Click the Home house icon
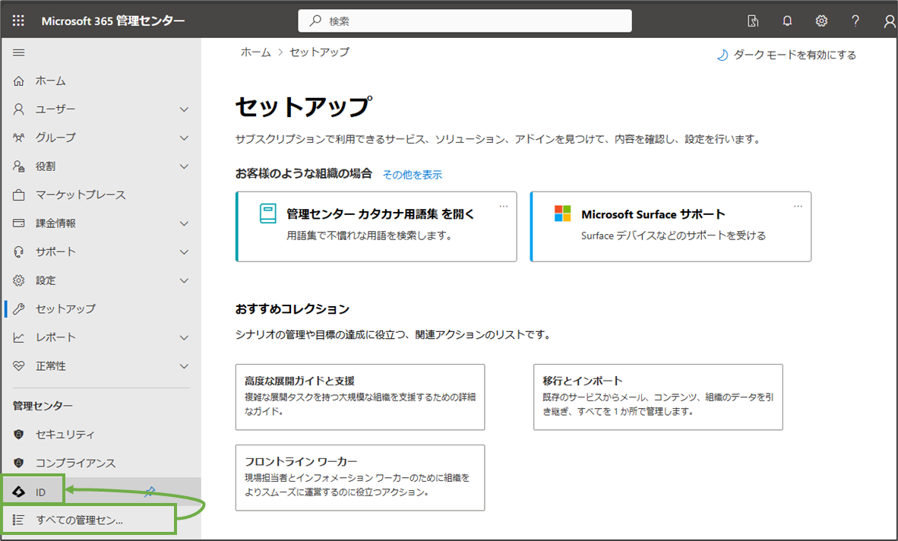Image resolution: width=898 pixels, height=541 pixels. tap(19, 81)
